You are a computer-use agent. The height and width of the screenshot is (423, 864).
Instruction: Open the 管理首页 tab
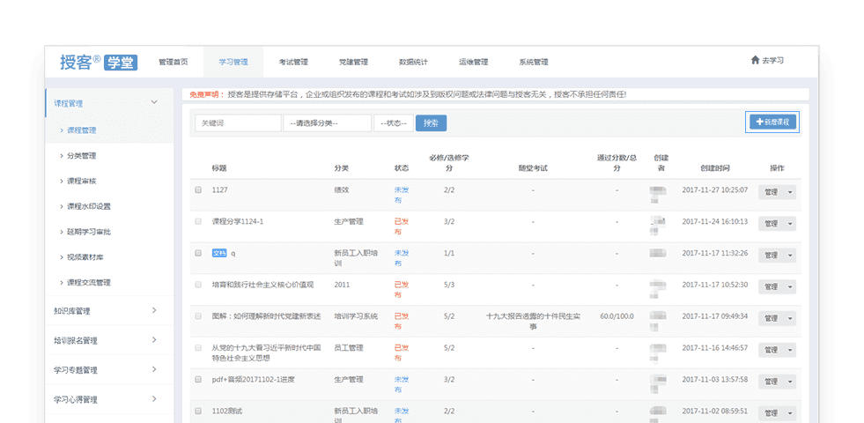(173, 62)
